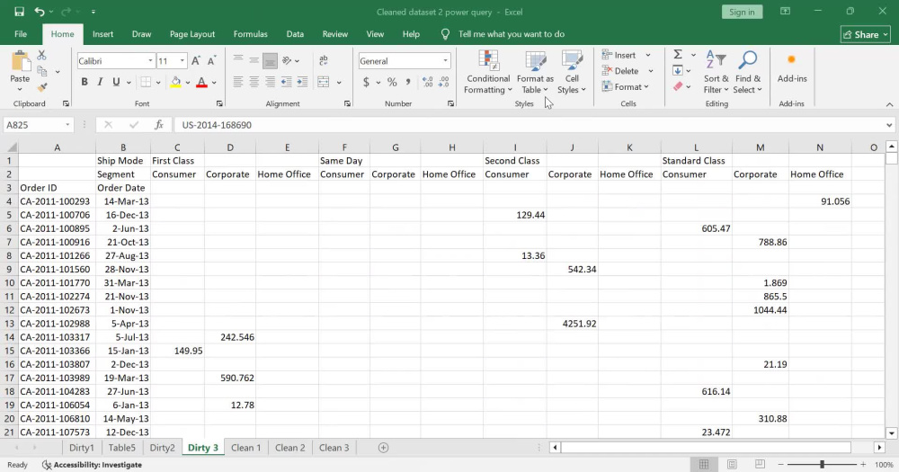Screen dimensions: 899x472
Task: Increase font size with the large A
Action: coord(195,61)
